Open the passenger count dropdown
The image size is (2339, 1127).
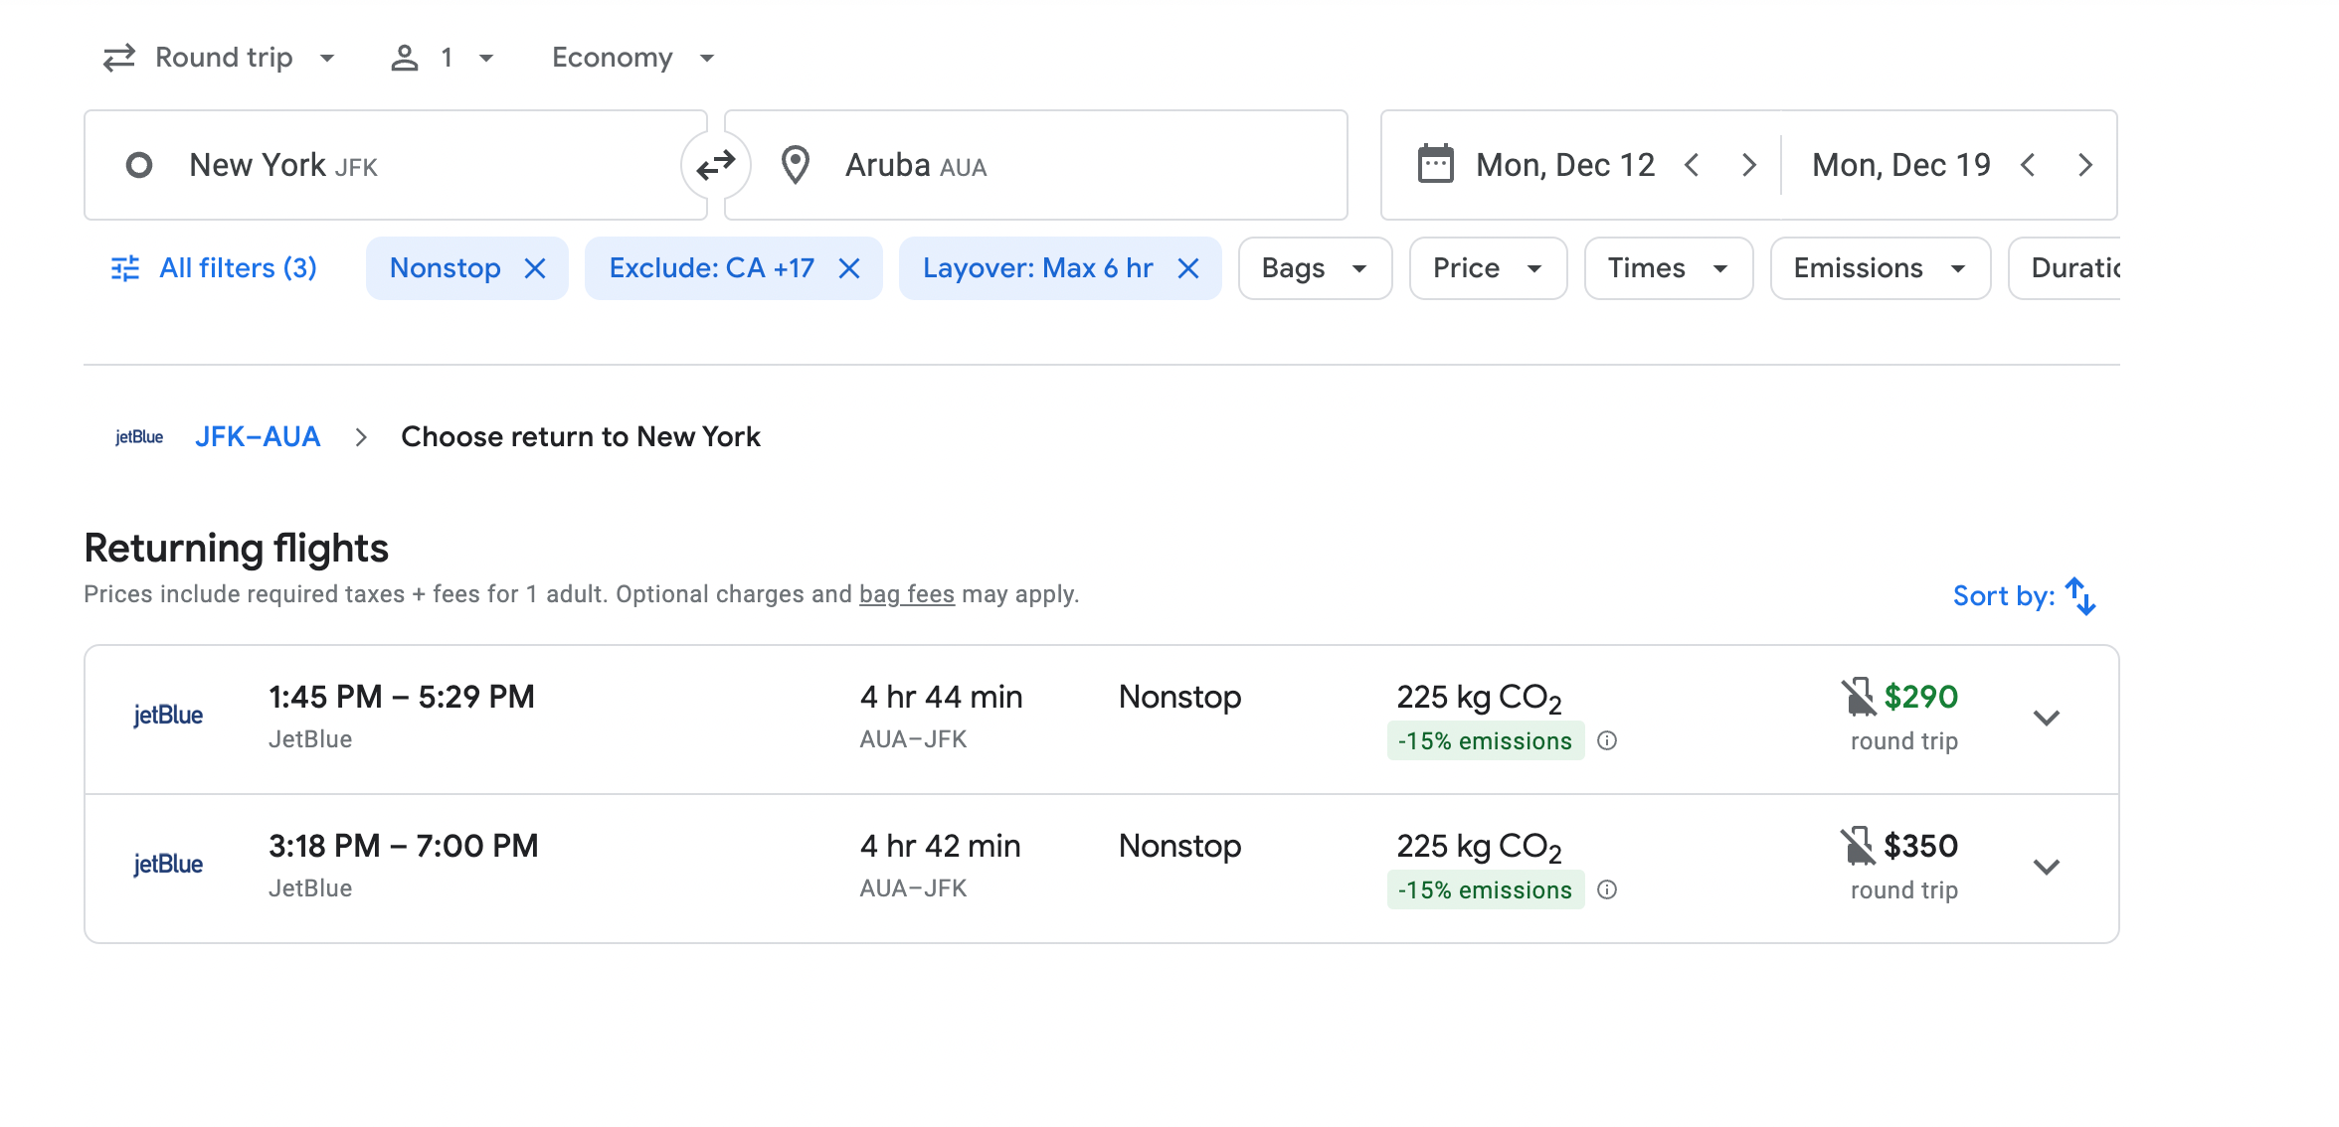(443, 58)
